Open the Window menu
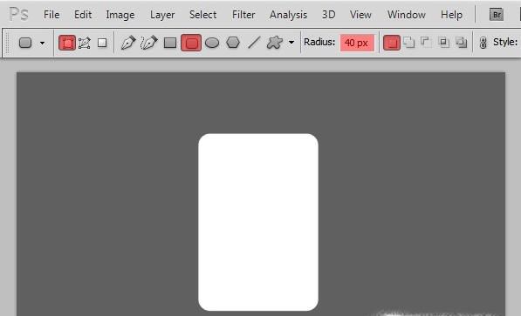This screenshot has width=521, height=316. (406, 15)
